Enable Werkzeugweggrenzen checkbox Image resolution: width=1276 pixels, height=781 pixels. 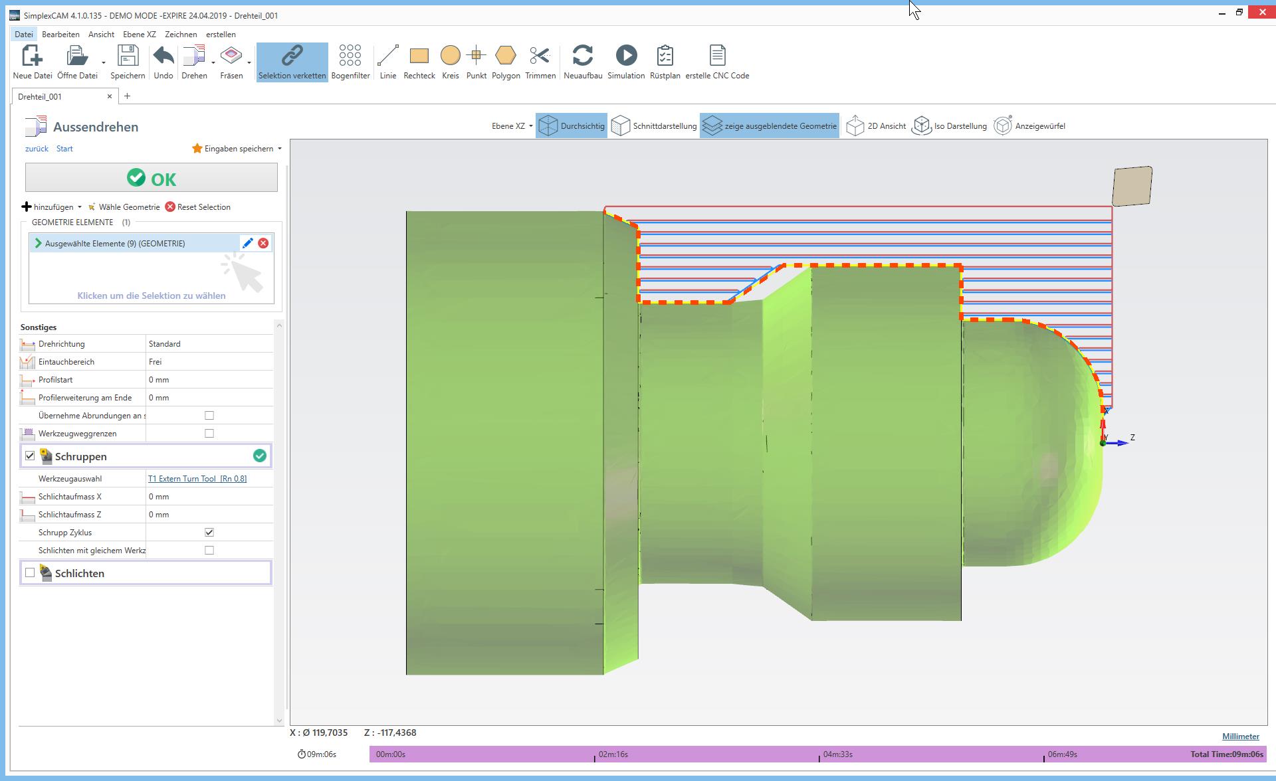209,434
